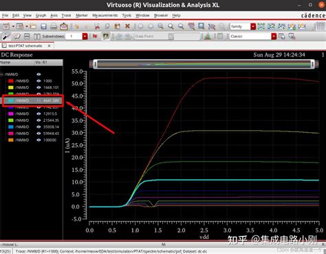Click the I (uA) y-axis label
Viewport: 326px width, 254px height.
tap(67, 145)
